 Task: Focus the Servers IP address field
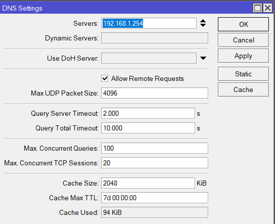(149, 23)
